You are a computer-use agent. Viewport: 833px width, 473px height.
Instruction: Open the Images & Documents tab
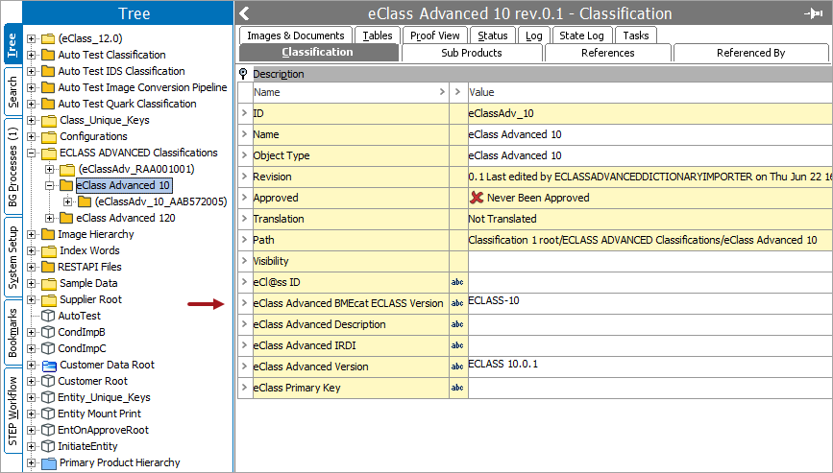click(296, 35)
